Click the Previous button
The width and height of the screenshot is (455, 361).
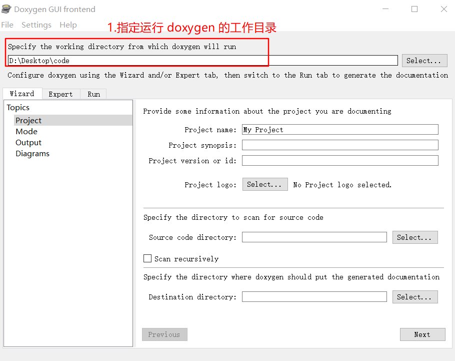(x=164, y=334)
